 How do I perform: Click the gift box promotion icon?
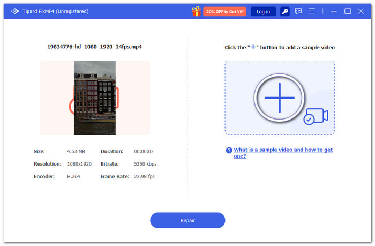pos(196,11)
